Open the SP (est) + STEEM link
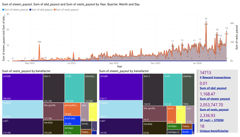Screen dimensions: 240x137 point(211,120)
